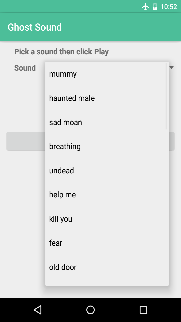Select the help me sound

(x=63, y=195)
